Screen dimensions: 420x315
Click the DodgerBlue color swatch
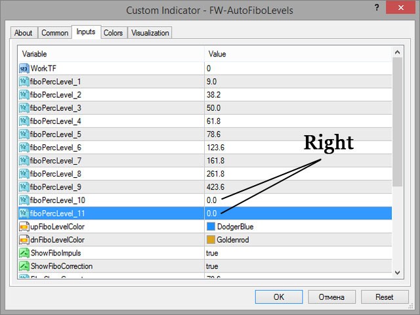[x=211, y=226]
